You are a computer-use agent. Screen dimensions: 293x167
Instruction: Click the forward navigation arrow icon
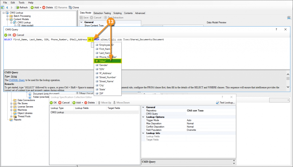pos(12,8)
